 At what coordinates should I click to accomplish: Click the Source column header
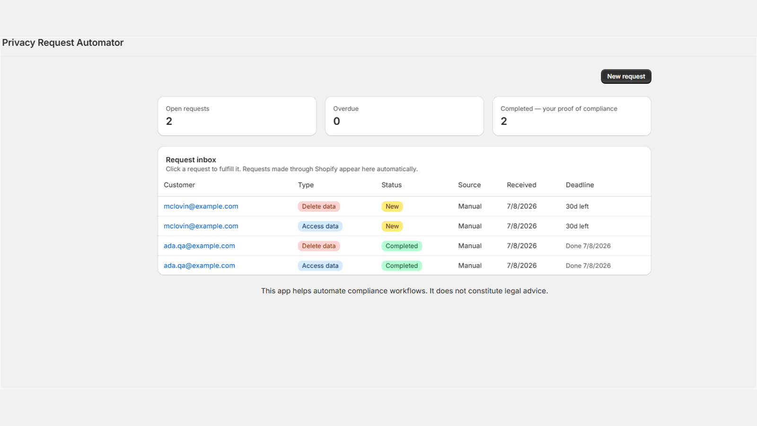(x=469, y=185)
